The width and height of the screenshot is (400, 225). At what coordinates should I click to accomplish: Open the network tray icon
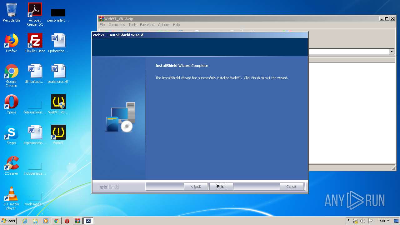(x=355, y=221)
